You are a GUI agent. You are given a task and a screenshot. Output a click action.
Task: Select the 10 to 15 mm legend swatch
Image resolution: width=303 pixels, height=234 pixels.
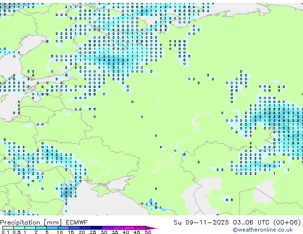(64, 228)
